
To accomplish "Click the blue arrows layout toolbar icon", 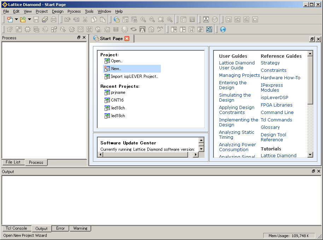I will pyautogui.click(x=209, y=29).
